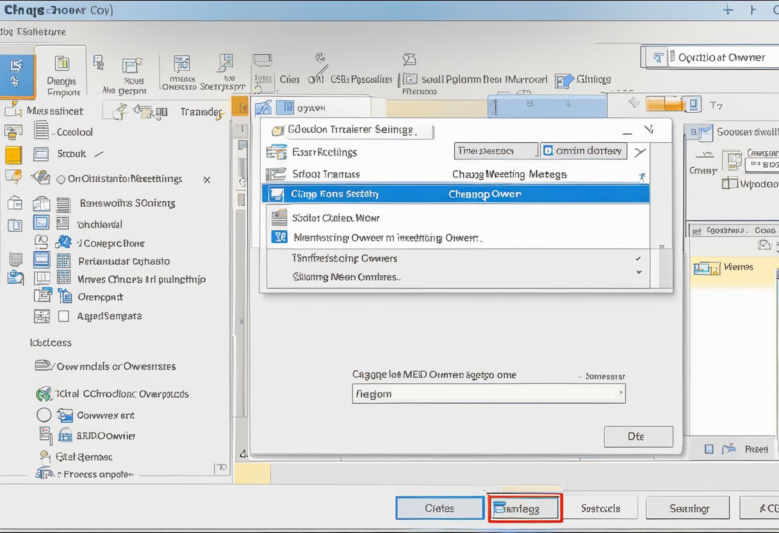Open the 'omrin dortery' dropdown
The image size is (779, 533).
coord(583,151)
